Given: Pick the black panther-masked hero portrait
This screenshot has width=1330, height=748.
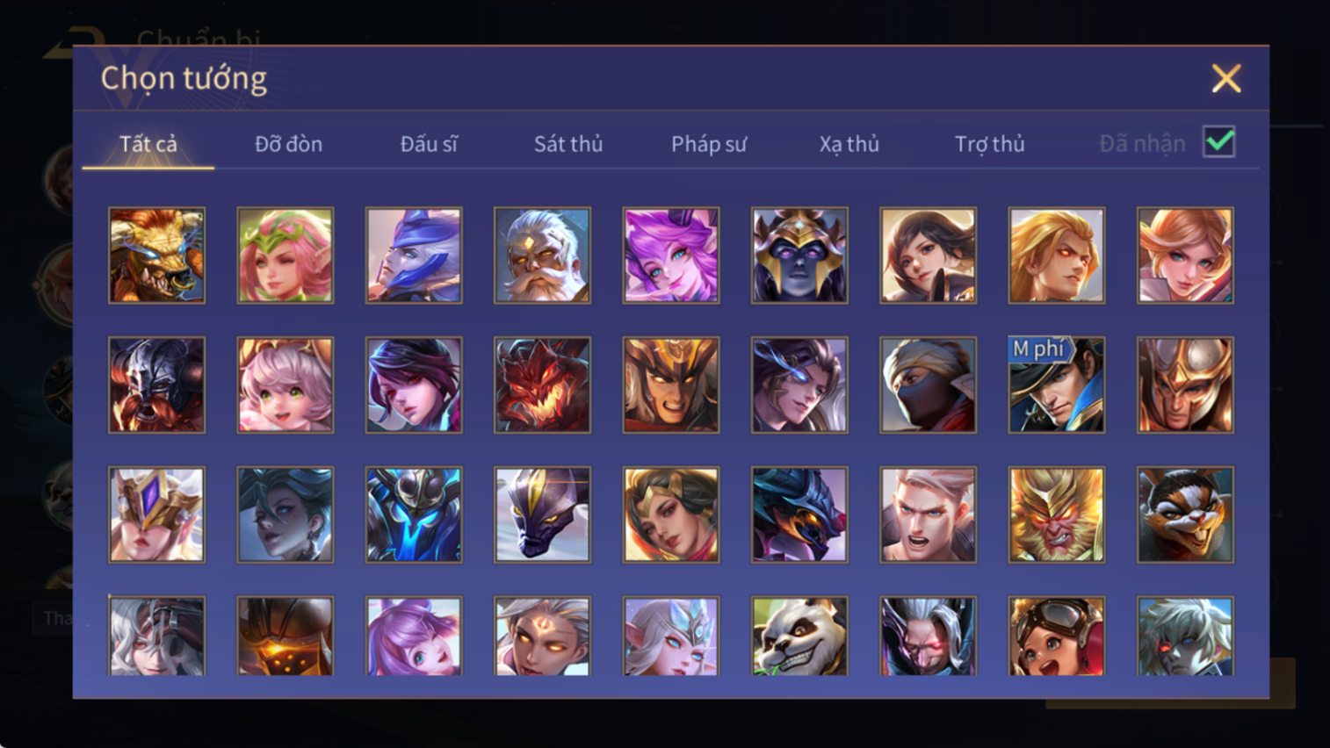Looking at the screenshot, I should pyautogui.click(x=542, y=514).
